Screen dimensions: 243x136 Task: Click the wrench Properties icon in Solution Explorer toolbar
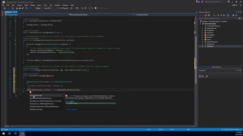233,15
